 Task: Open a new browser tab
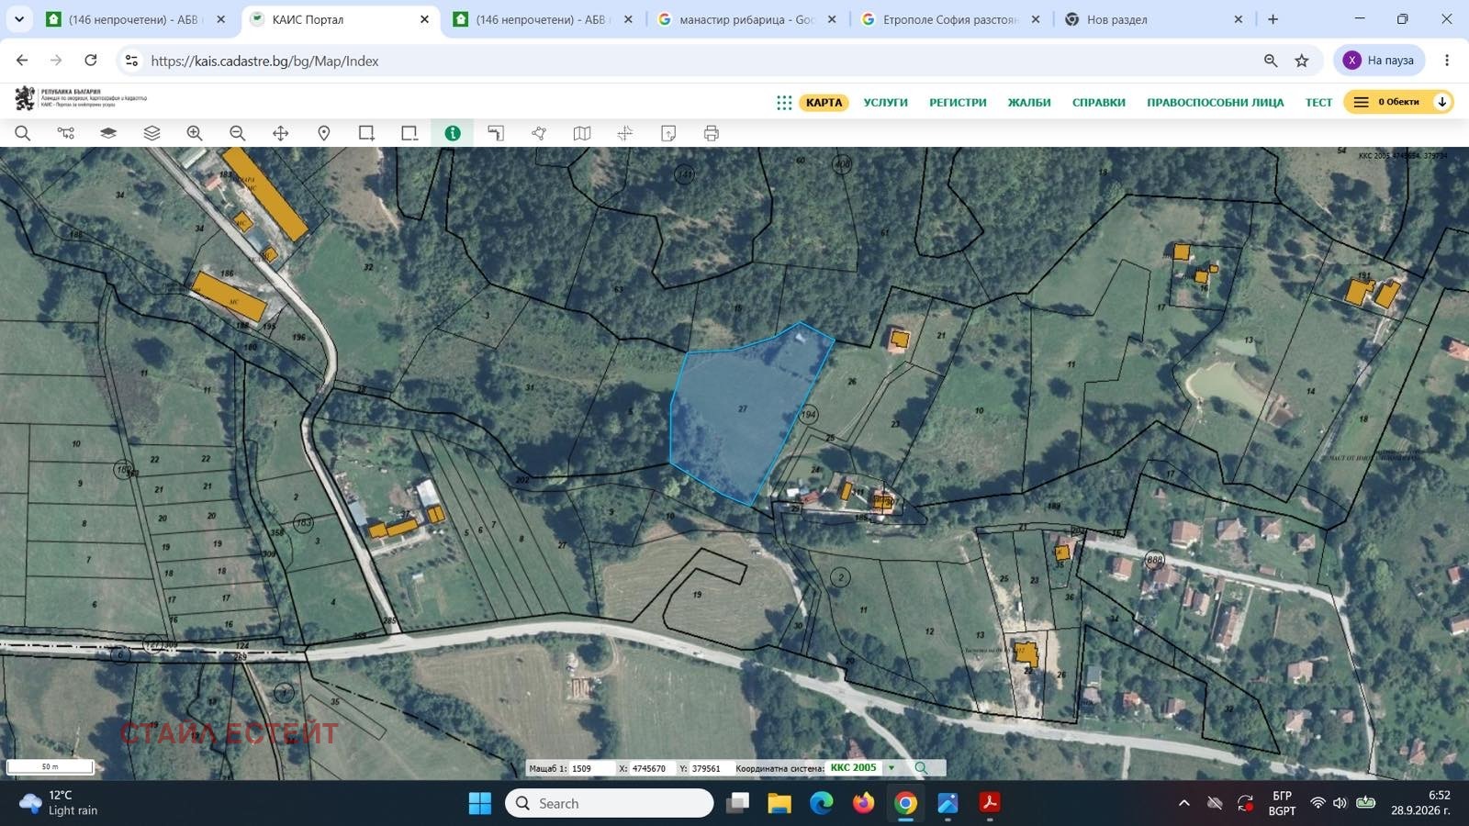click(1273, 19)
